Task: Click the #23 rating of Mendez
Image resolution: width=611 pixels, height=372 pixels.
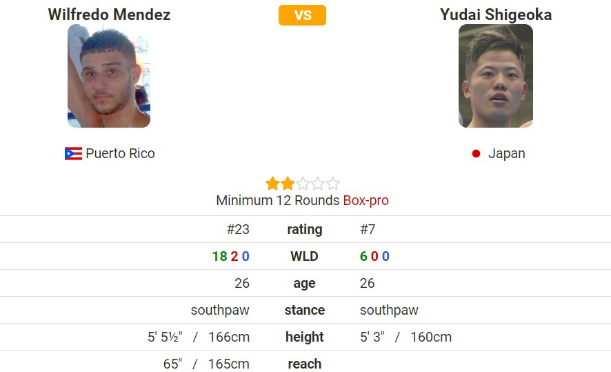Action: point(238,229)
